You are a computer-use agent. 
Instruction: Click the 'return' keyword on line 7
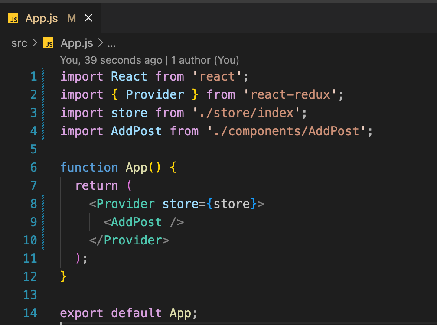point(97,185)
